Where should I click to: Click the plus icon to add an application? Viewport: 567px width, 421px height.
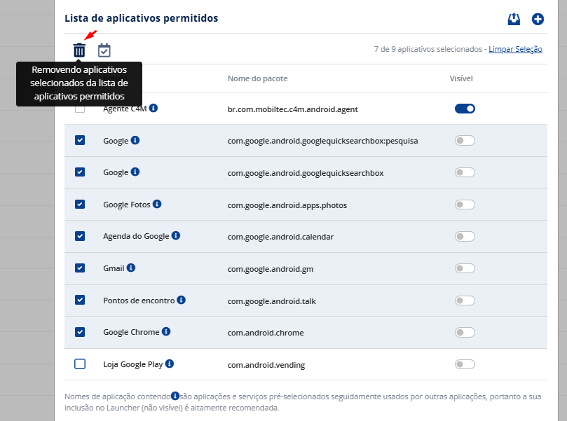[538, 19]
